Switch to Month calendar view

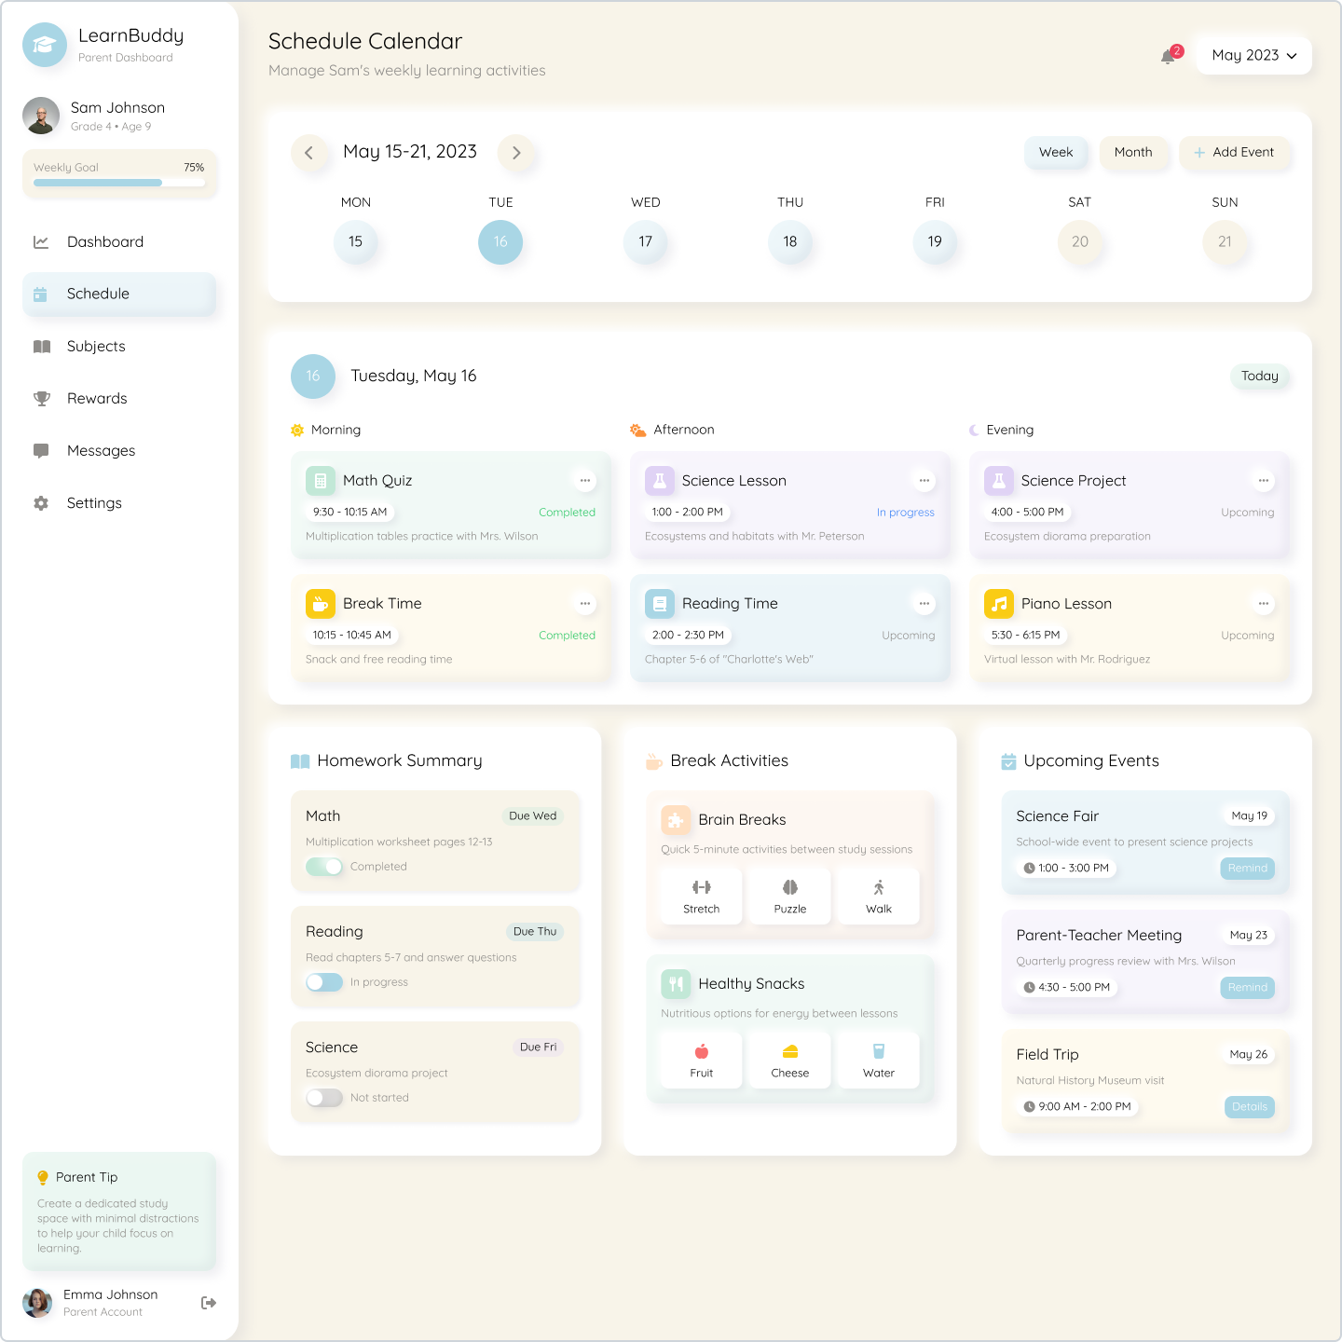(1133, 153)
